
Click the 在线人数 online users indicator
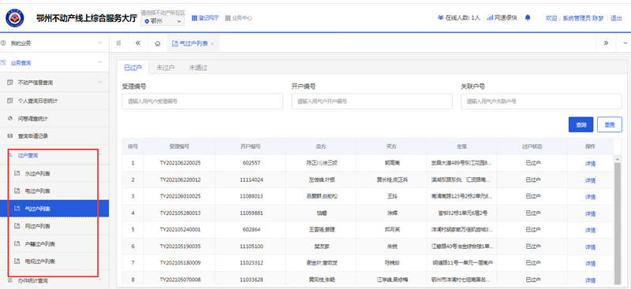(x=459, y=17)
